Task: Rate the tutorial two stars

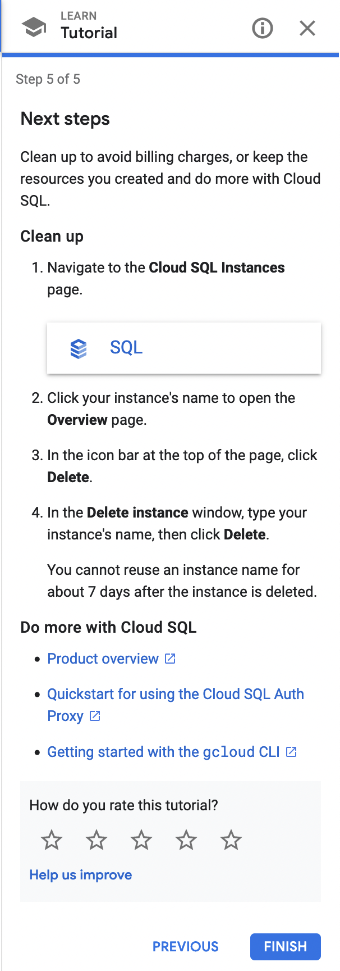Action: tap(97, 841)
